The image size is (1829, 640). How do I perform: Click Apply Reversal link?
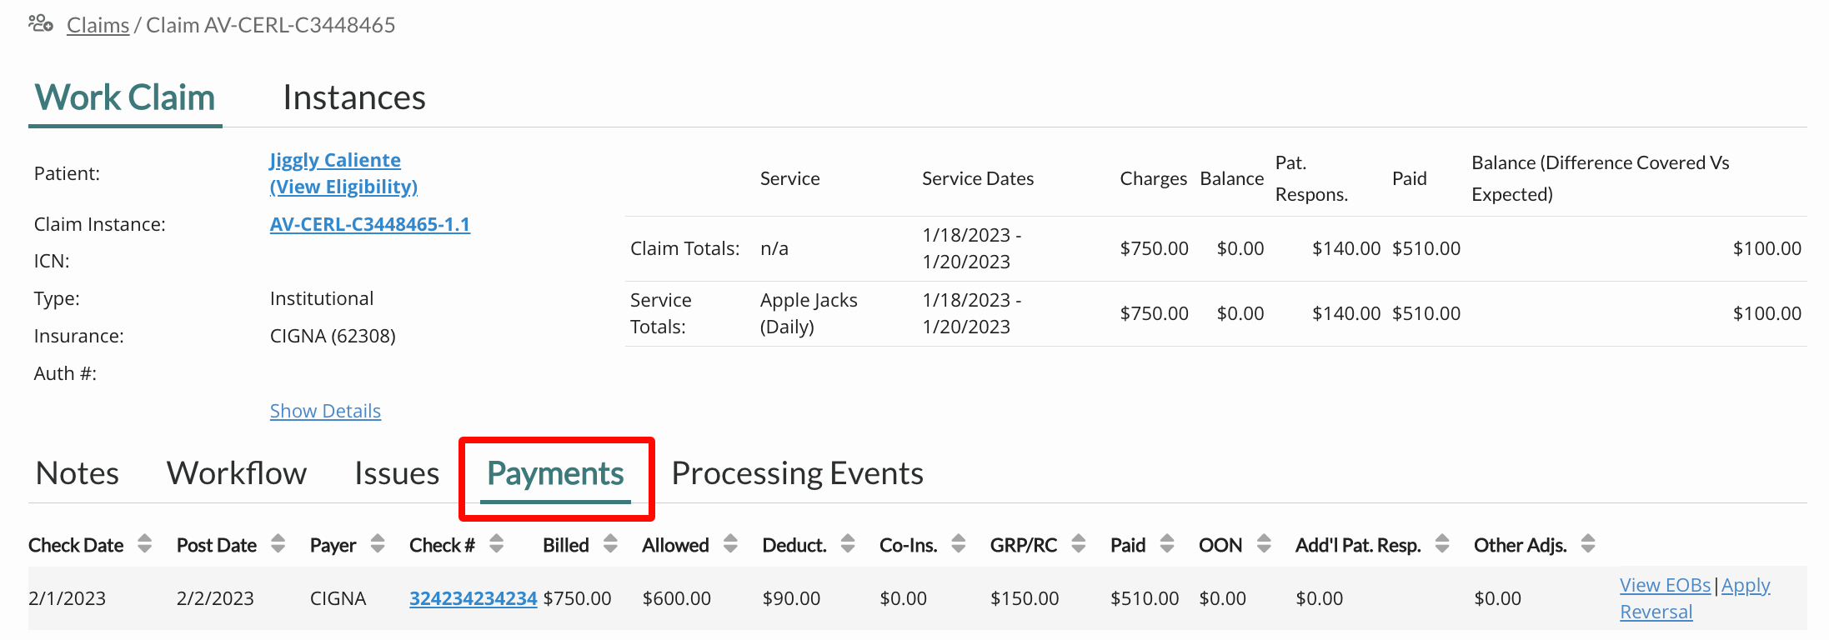pyautogui.click(x=1695, y=598)
